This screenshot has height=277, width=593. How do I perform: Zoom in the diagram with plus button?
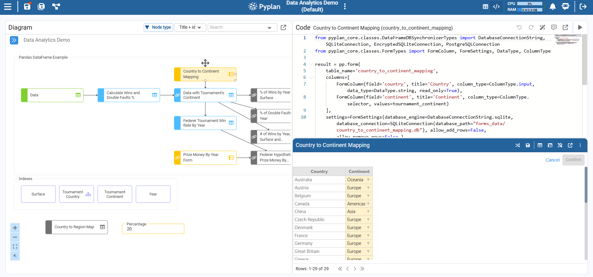15,228
